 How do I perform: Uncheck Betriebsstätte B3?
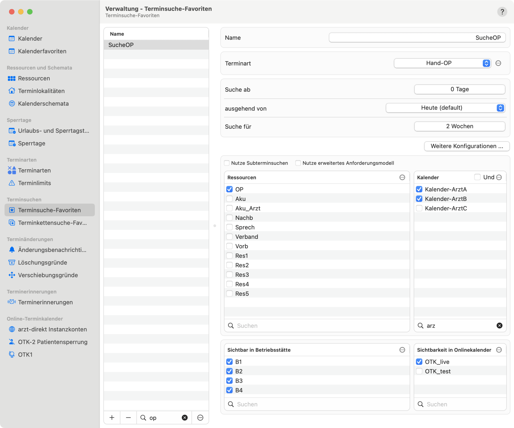229,381
